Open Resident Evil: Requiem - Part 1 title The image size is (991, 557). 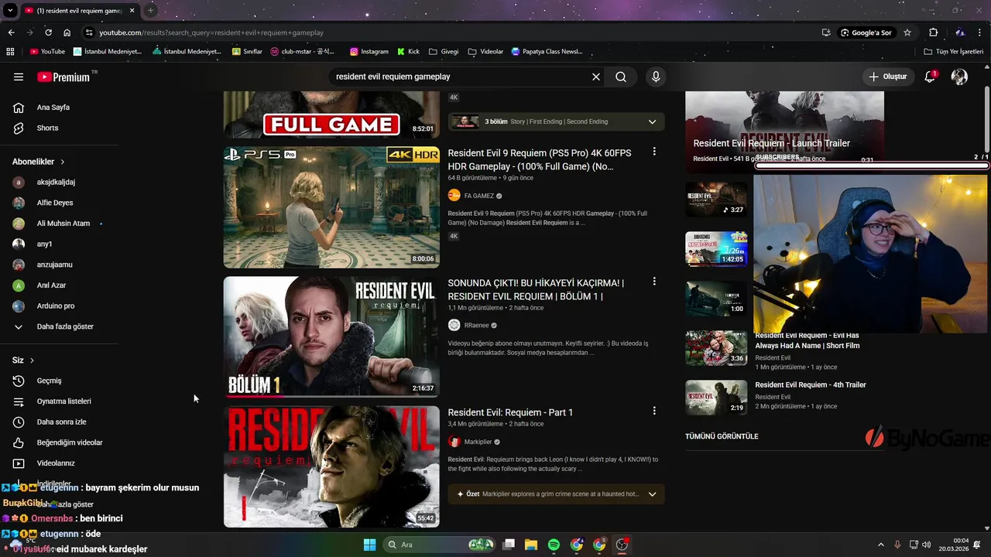click(510, 412)
